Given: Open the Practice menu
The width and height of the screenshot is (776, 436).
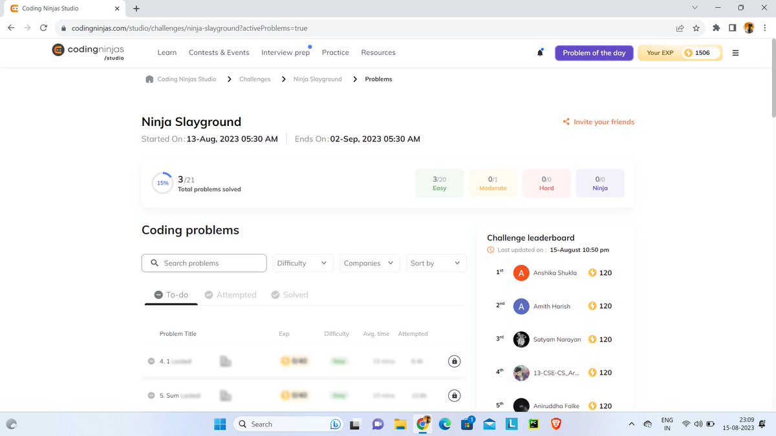Looking at the screenshot, I should coord(335,52).
